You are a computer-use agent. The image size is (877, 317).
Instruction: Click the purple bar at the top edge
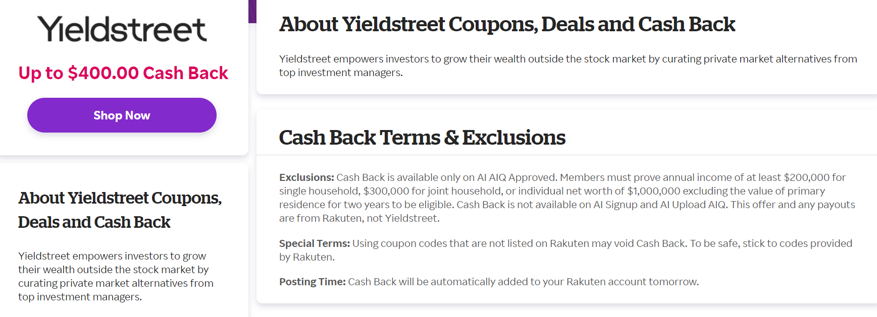[x=252, y=11]
